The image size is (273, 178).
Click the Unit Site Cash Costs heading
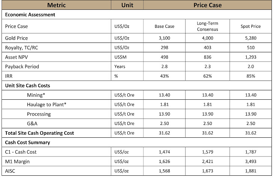(x=27, y=85)
